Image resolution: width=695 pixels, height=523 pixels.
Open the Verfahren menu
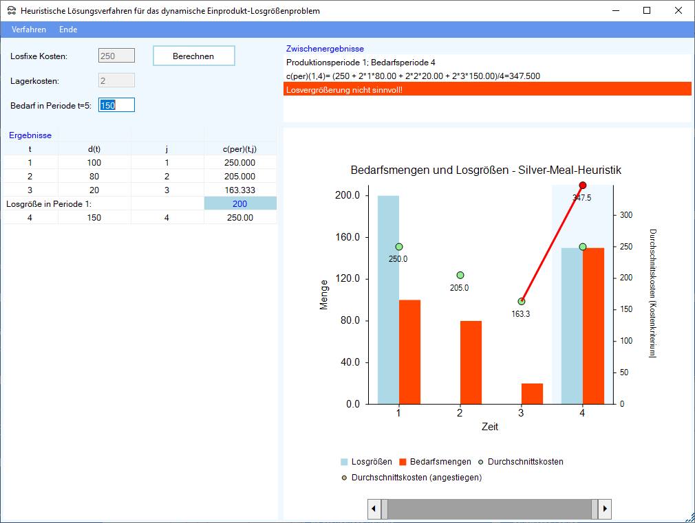coord(29,30)
